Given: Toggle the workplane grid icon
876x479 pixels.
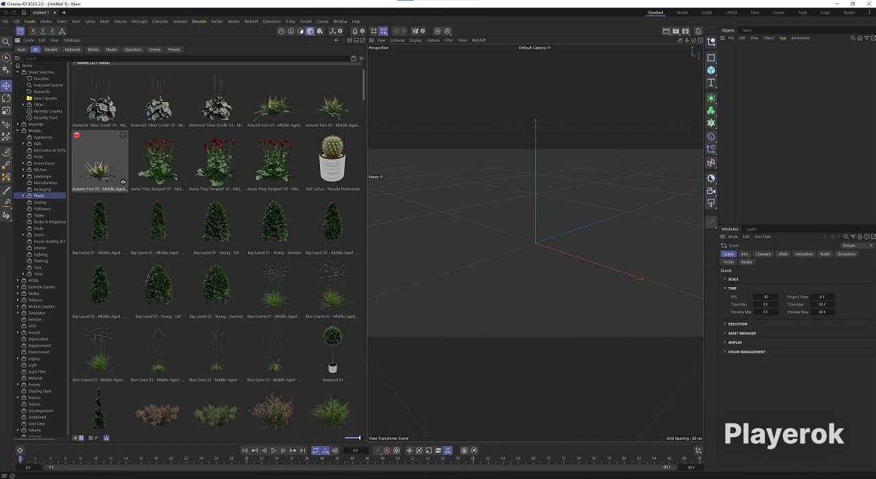Looking at the screenshot, I should 374,31.
